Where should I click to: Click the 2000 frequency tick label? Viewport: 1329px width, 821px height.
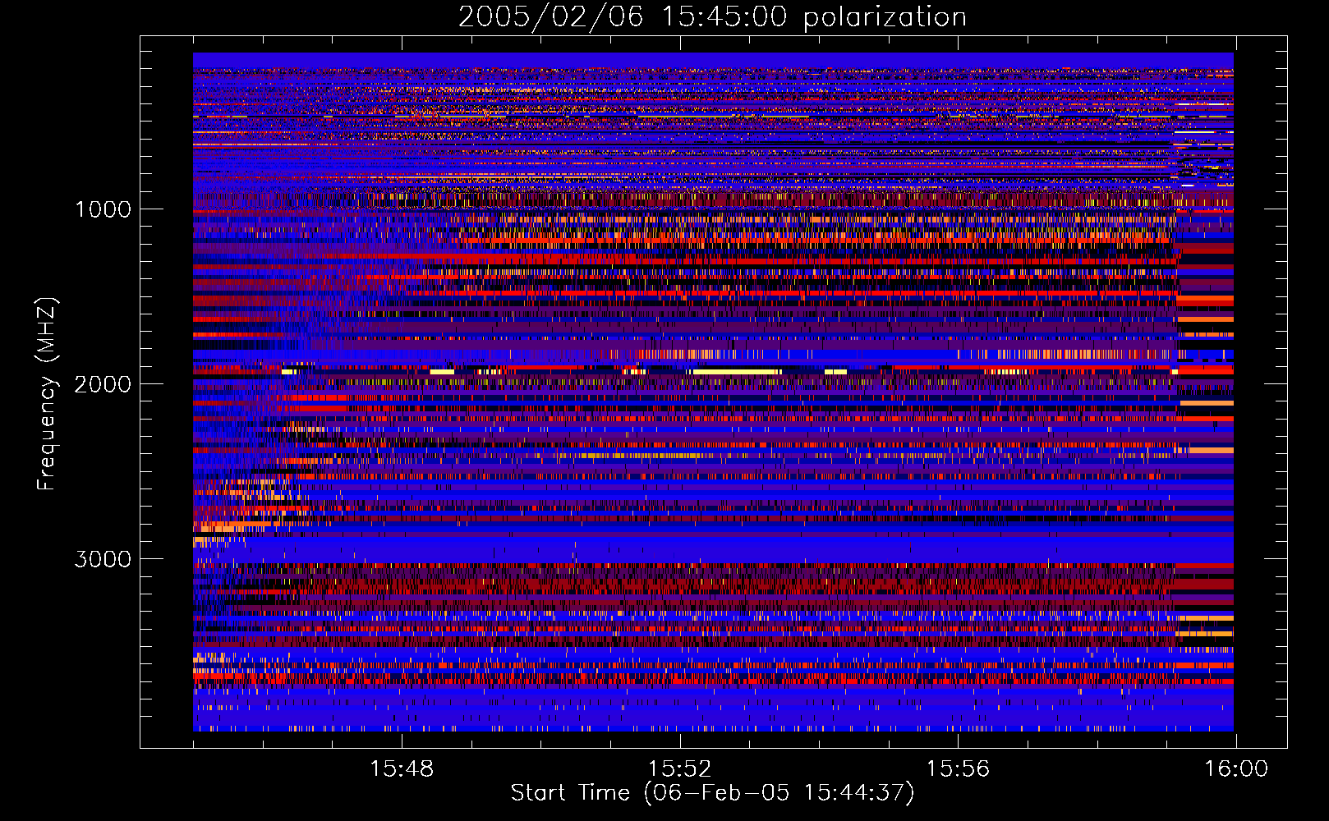pos(103,384)
